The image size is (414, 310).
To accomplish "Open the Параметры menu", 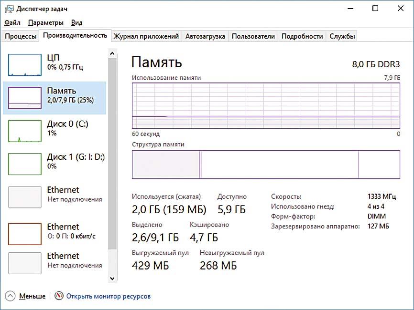I will pos(45,22).
